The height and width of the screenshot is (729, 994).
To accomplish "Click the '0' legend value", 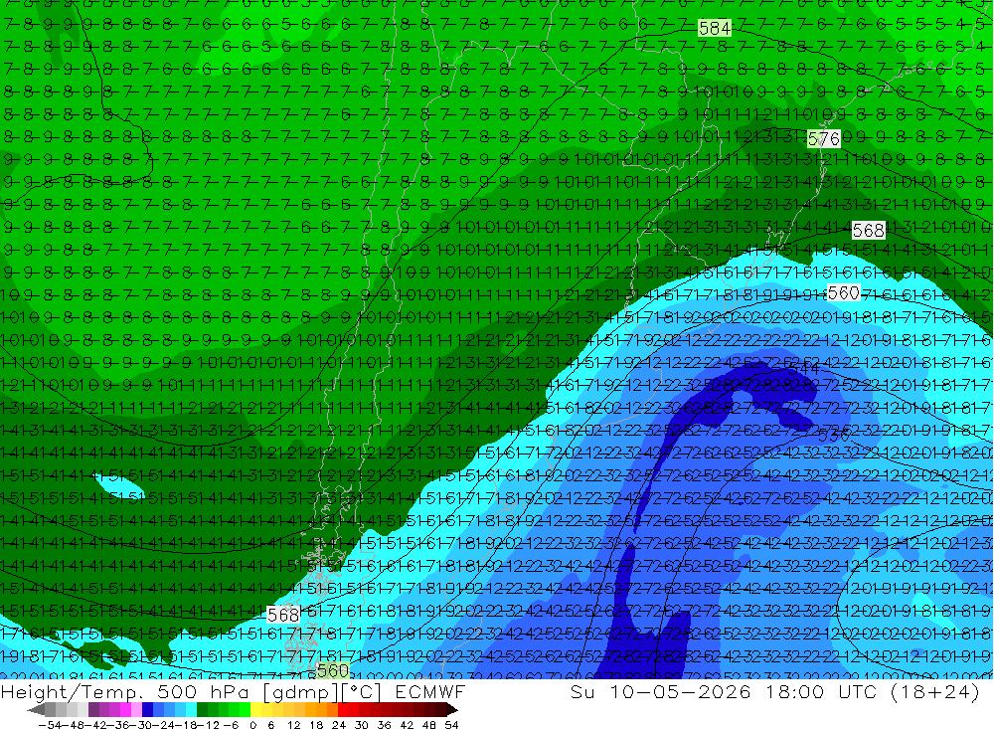I will [252, 725].
